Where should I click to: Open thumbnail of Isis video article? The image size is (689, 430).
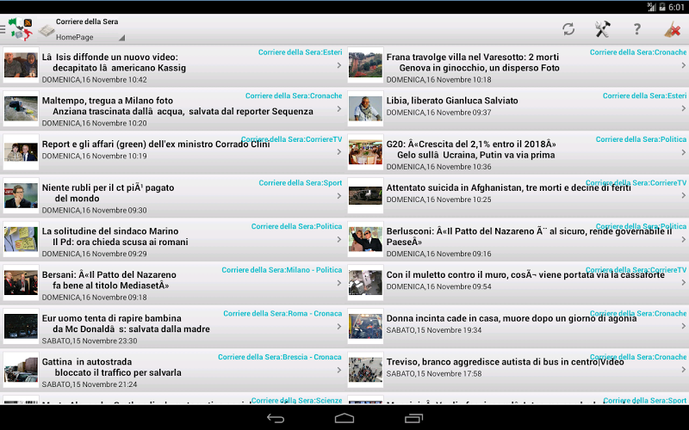tap(21, 65)
